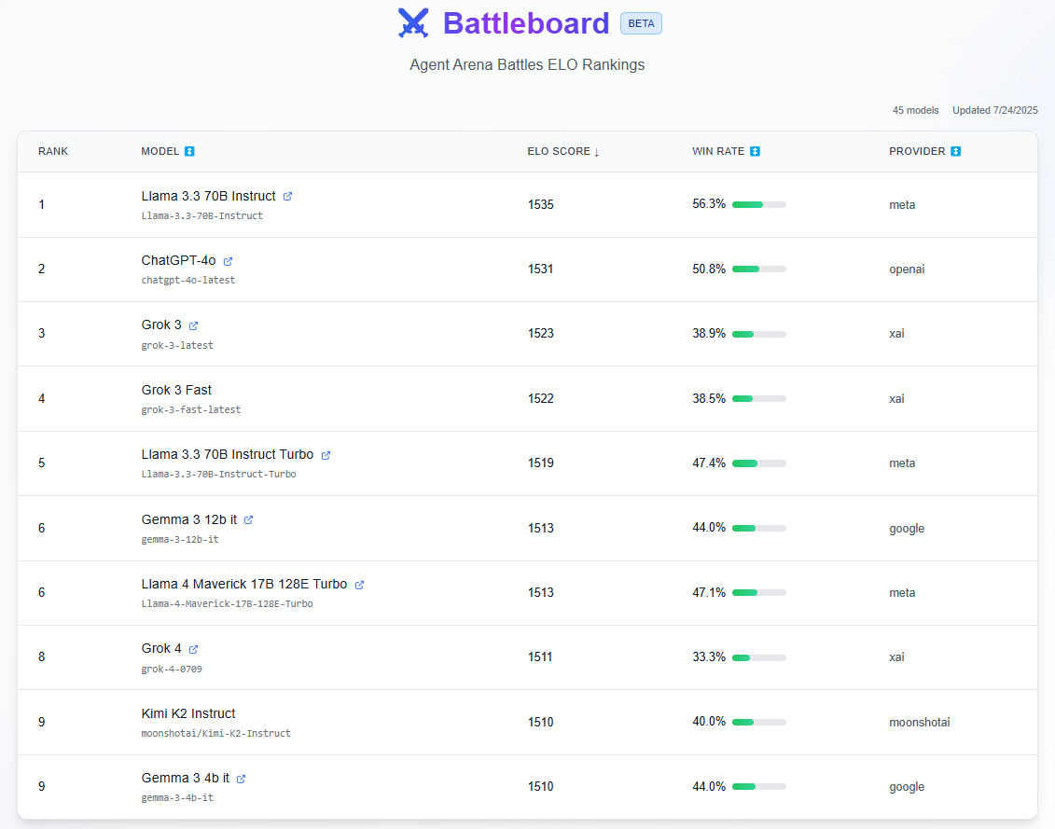Viewport: 1055px width, 829px height.
Task: Click the ELO score 1519
Action: coord(540,463)
